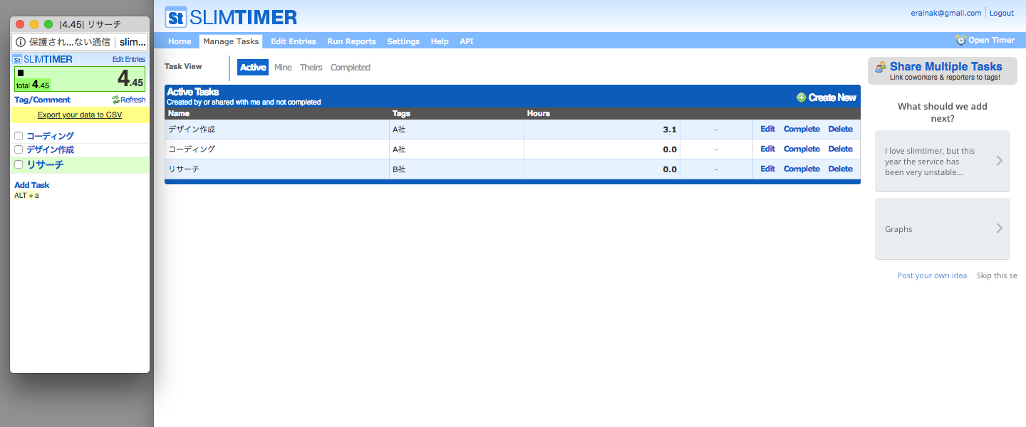Click the Logout link
The image size is (1026, 427).
point(1002,13)
